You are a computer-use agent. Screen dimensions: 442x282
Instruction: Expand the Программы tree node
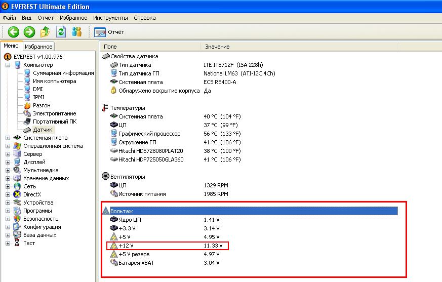(x=8, y=211)
